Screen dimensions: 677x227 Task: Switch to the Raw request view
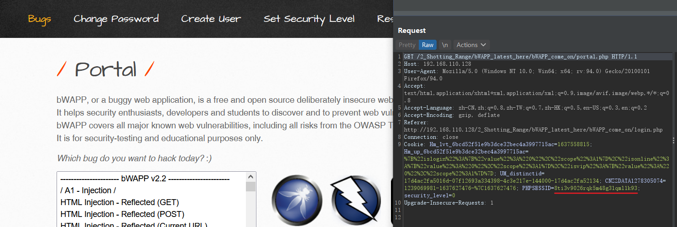point(427,45)
